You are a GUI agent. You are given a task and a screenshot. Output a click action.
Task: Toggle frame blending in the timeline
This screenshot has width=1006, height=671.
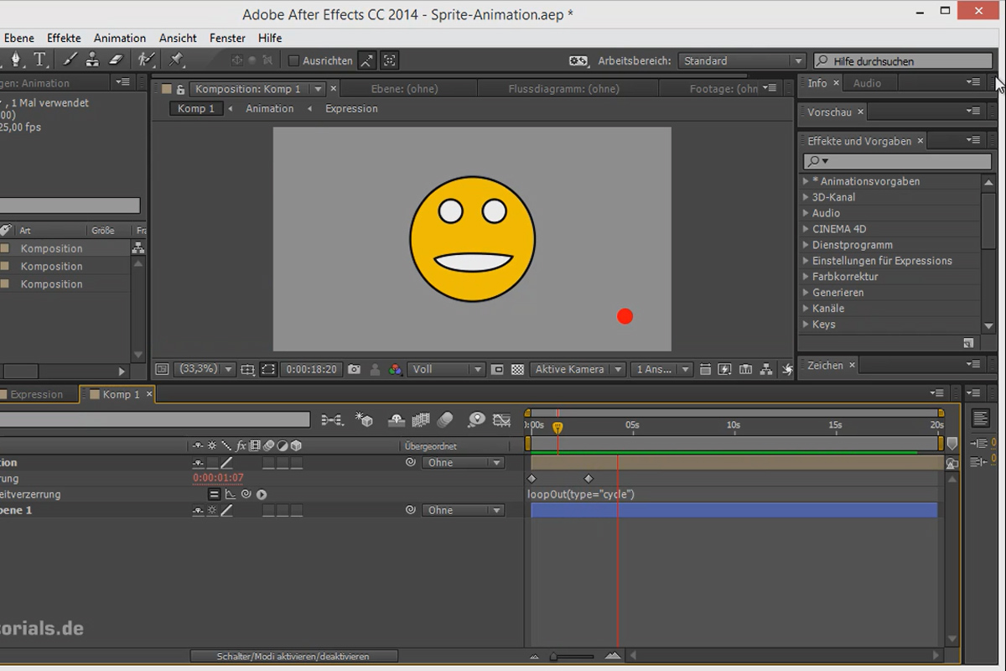[x=419, y=420]
